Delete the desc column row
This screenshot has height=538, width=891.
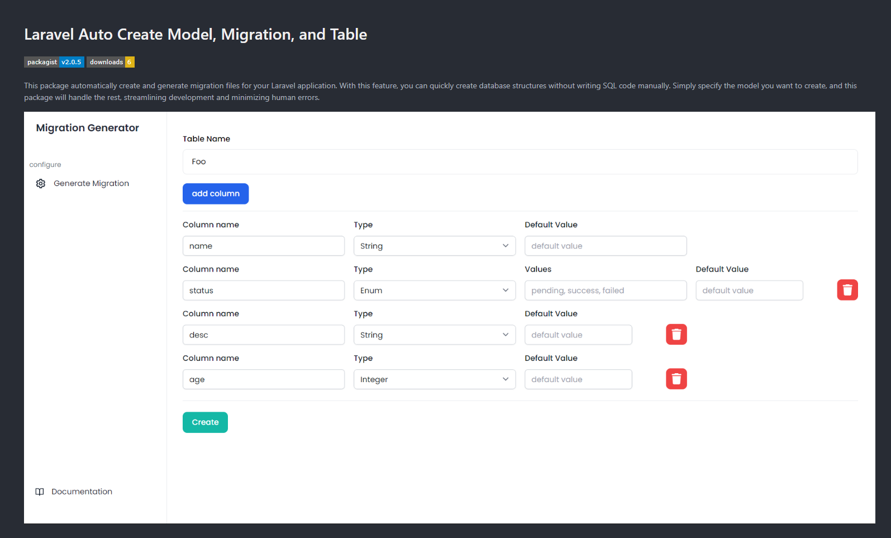click(x=676, y=335)
